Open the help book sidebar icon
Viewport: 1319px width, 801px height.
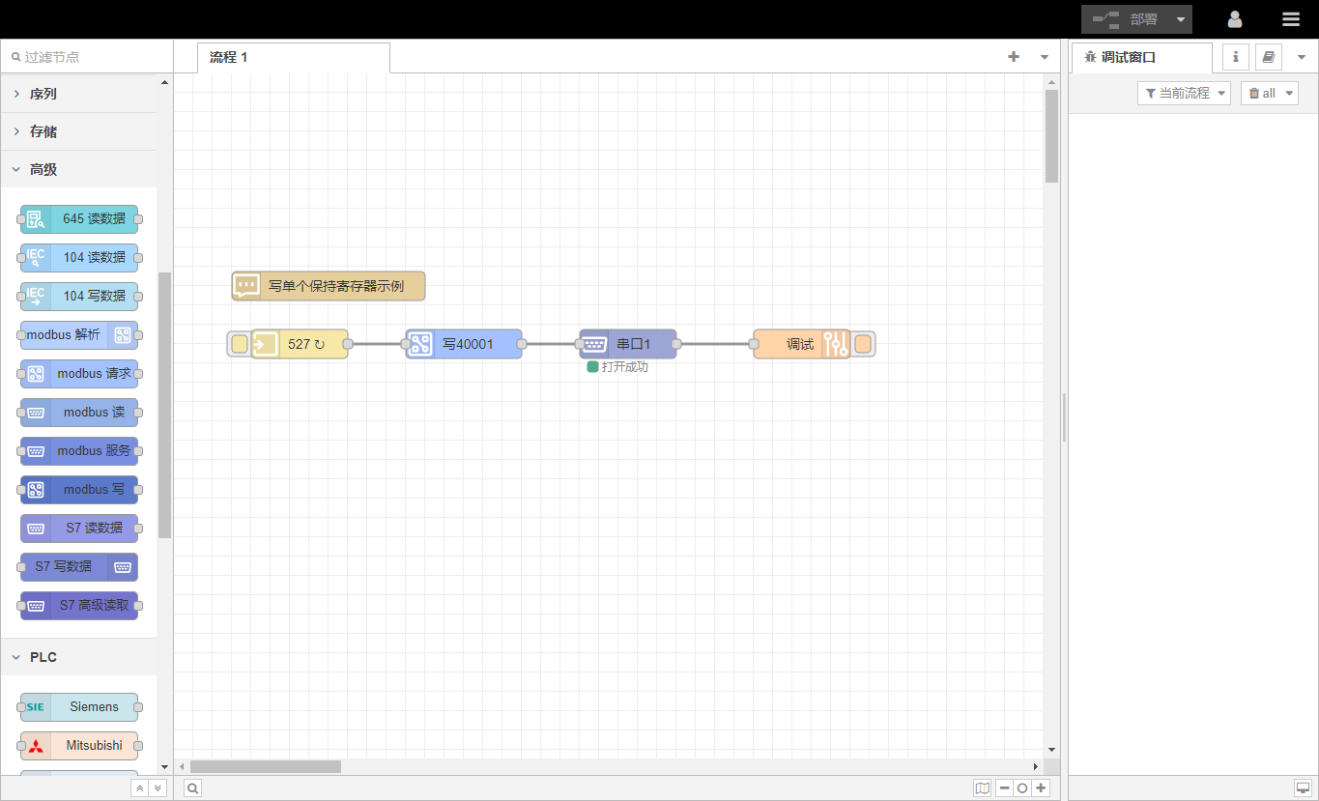(1268, 57)
